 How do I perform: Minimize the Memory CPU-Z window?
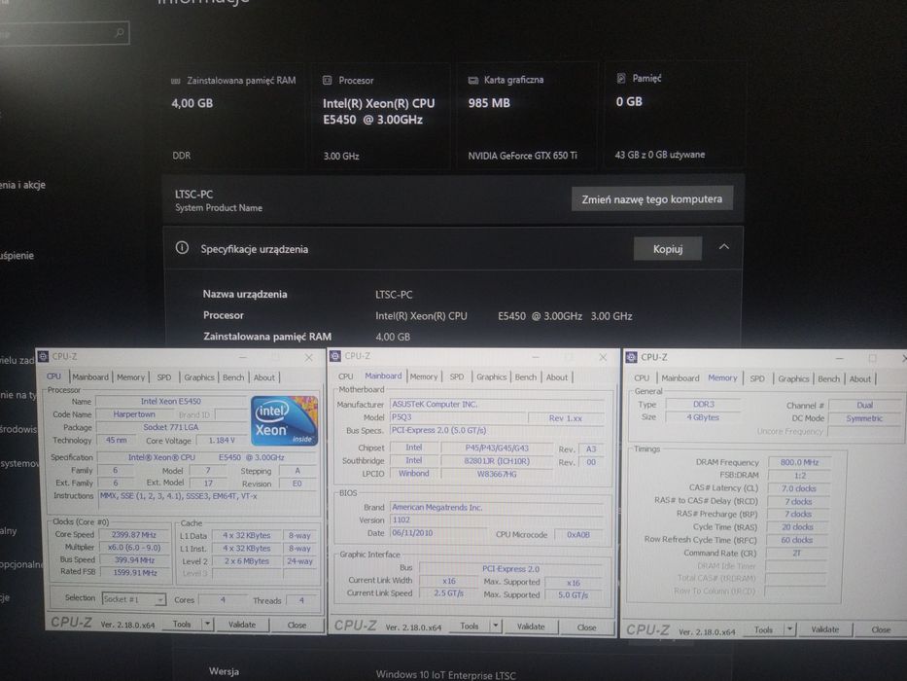click(x=840, y=358)
